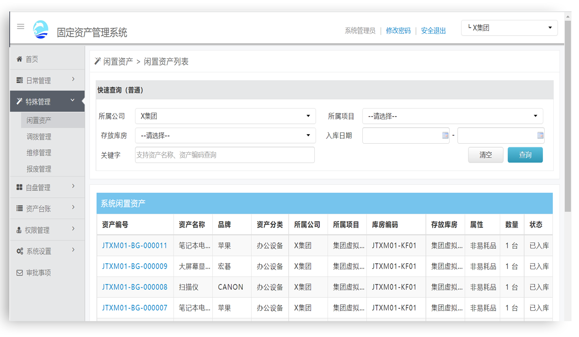Click the 关键字 keyword input field
The width and height of the screenshot is (579, 337).
click(225, 155)
